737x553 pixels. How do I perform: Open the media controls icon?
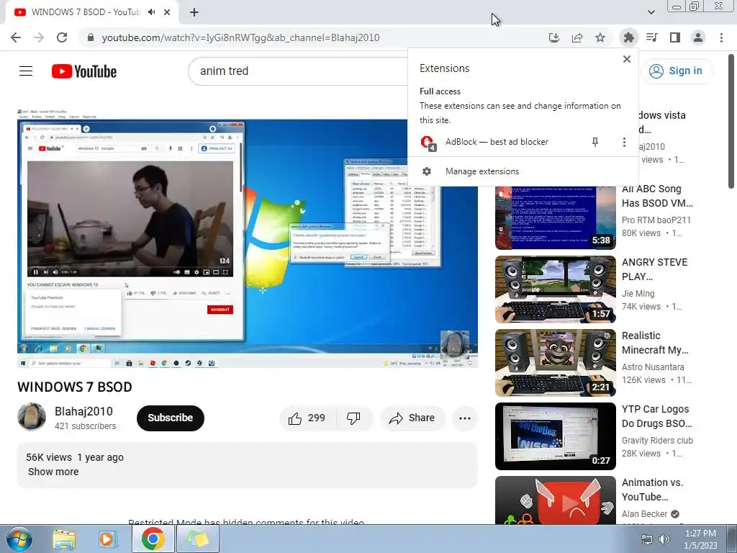tap(652, 37)
